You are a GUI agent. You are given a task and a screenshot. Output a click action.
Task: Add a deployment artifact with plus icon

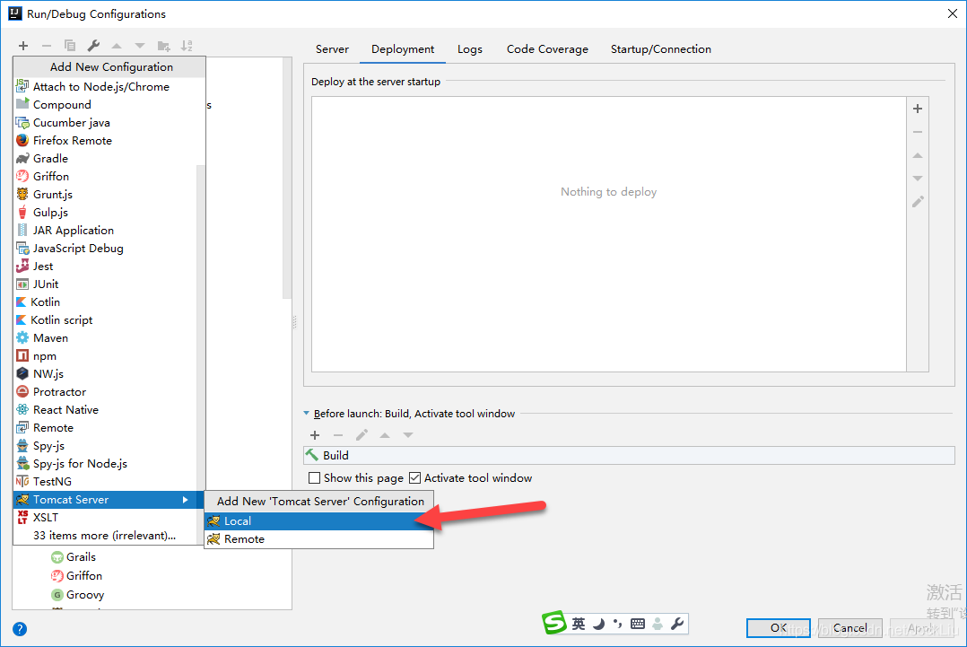click(918, 109)
